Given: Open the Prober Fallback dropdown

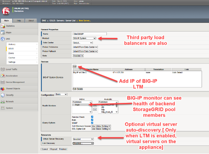Looking at the screenshot, I should click(85, 51).
